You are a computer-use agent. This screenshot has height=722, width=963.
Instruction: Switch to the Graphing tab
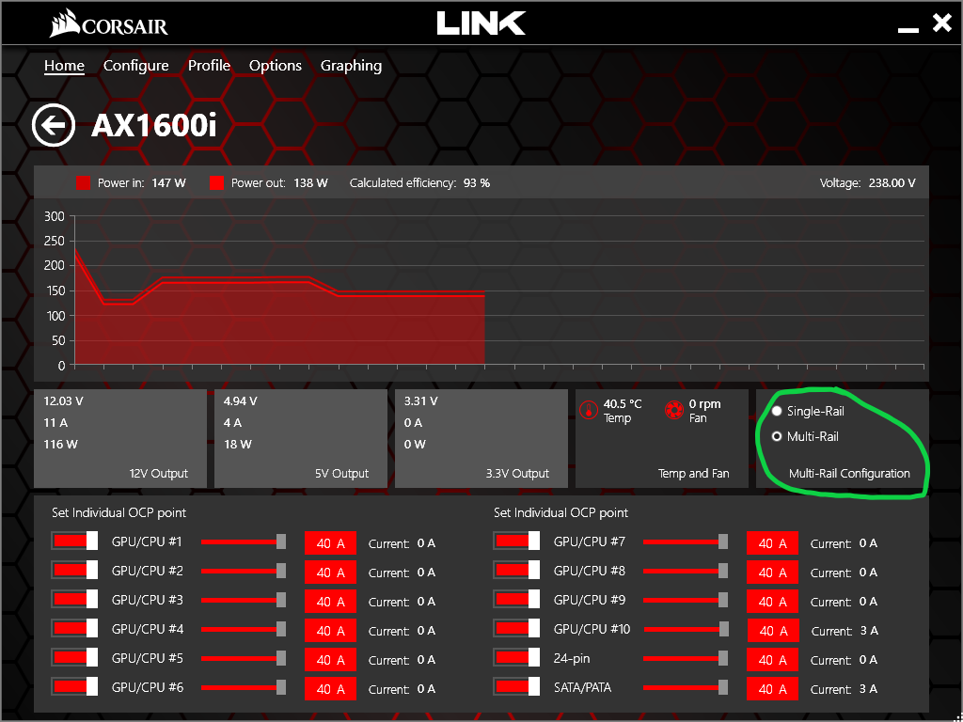point(352,66)
